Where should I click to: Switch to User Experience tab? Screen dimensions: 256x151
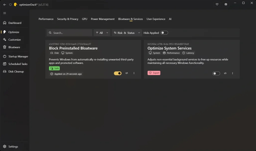[156, 19]
